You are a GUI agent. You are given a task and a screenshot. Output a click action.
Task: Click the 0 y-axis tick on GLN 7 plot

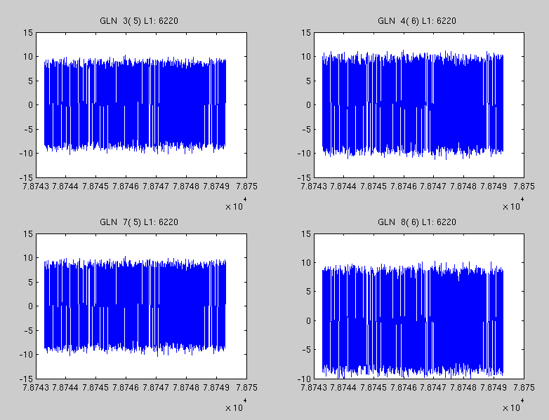coord(30,306)
